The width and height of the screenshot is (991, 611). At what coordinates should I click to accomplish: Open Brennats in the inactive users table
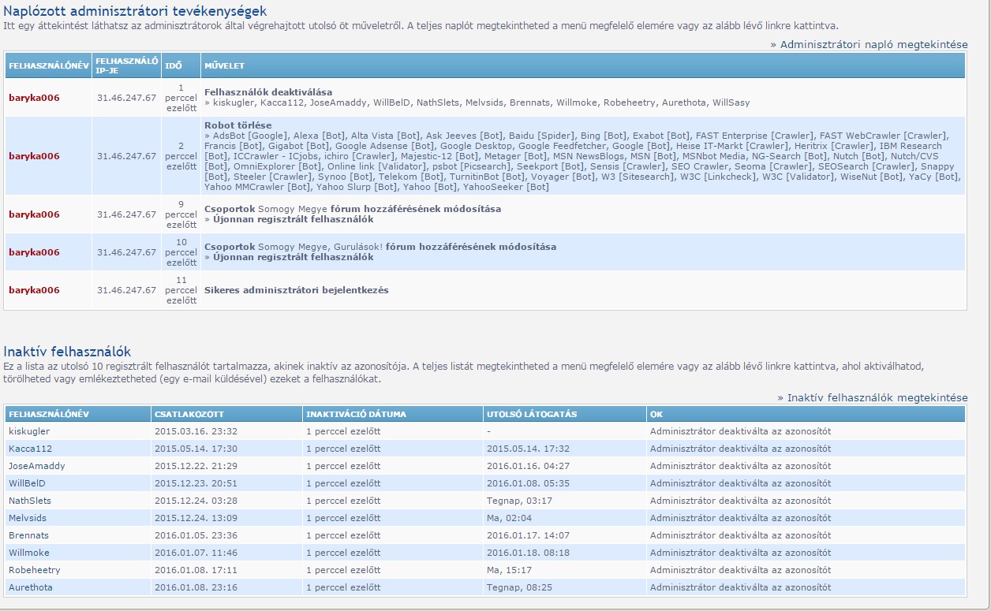pyautogui.click(x=28, y=535)
